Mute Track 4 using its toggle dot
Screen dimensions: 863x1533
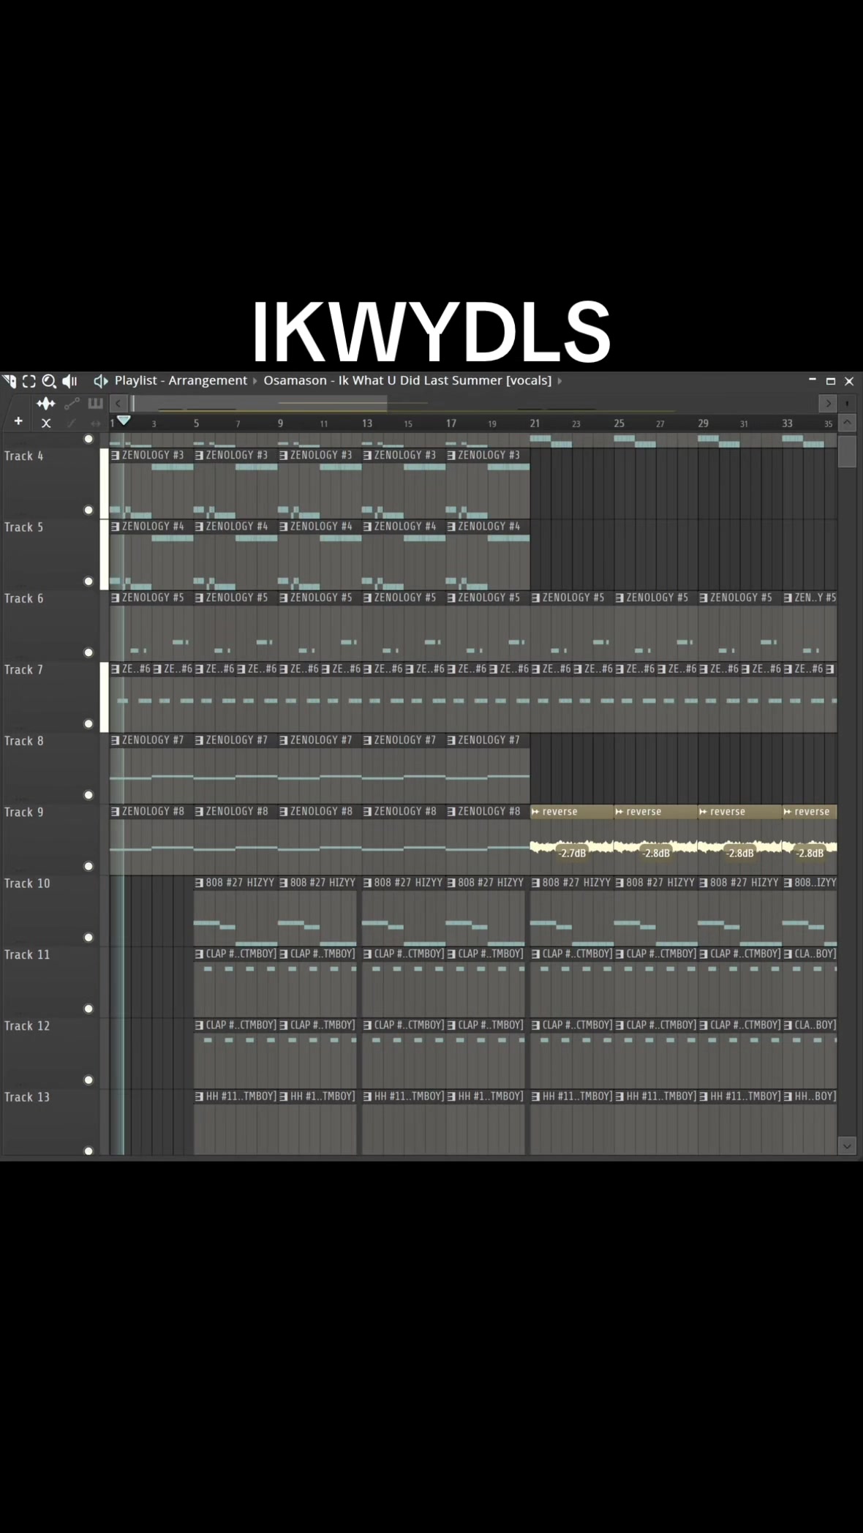click(x=88, y=510)
